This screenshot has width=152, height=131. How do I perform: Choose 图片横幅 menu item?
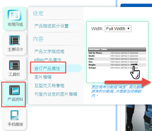point(43,77)
